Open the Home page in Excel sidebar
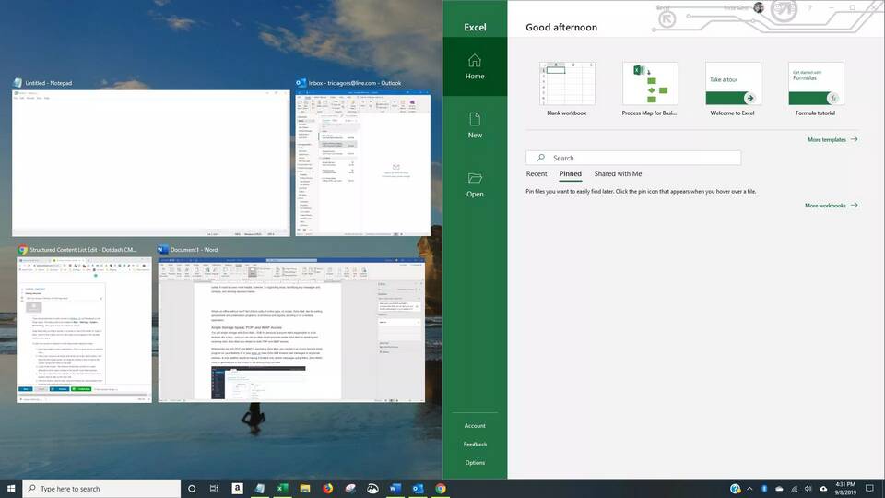The image size is (885, 498). point(475,66)
